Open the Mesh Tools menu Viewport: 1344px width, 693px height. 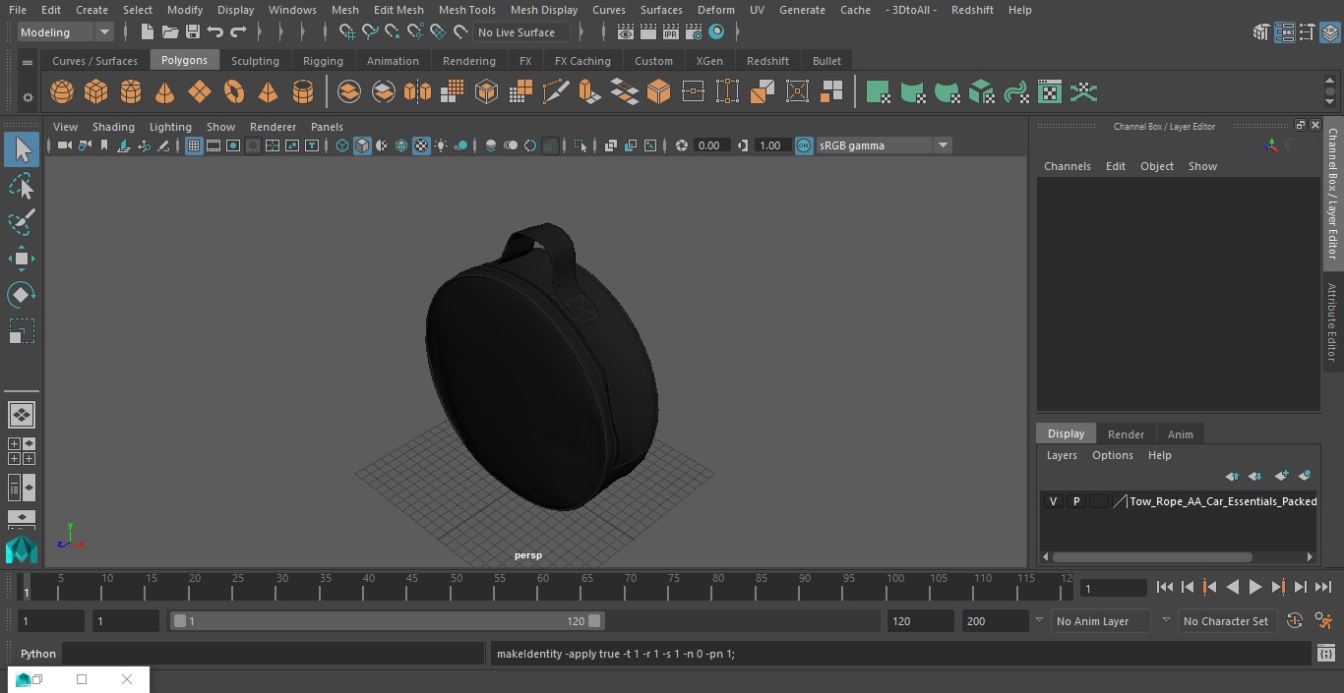pyautogui.click(x=466, y=10)
